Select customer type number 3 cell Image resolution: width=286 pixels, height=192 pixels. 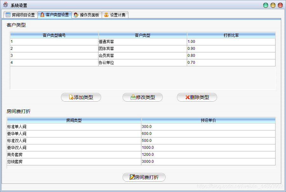click(x=54, y=56)
